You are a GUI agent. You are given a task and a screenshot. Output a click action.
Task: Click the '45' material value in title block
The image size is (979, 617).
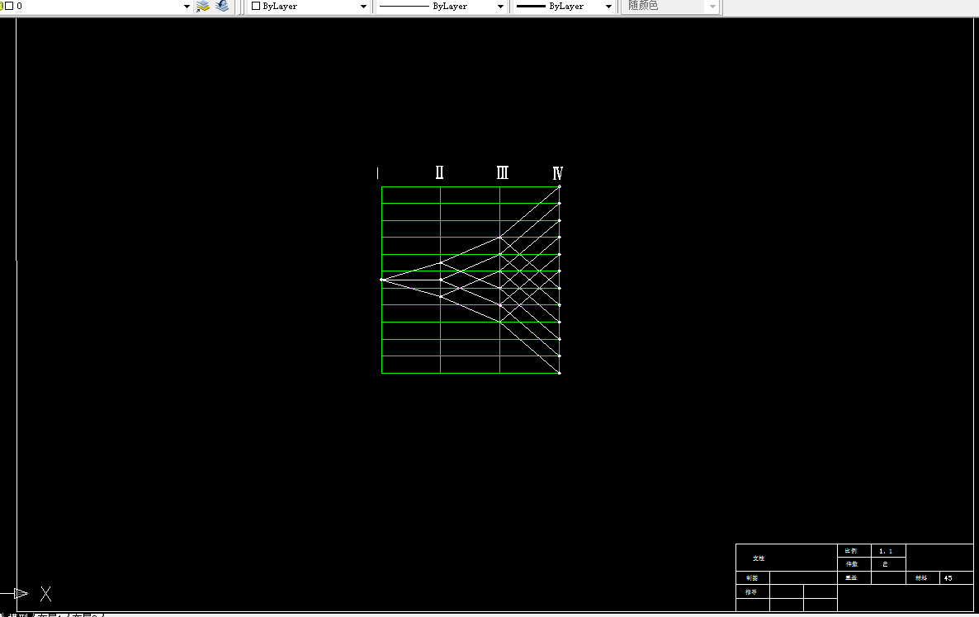[x=948, y=577]
